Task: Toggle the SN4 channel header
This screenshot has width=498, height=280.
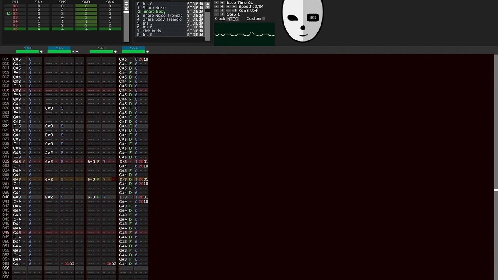Action: point(133,48)
